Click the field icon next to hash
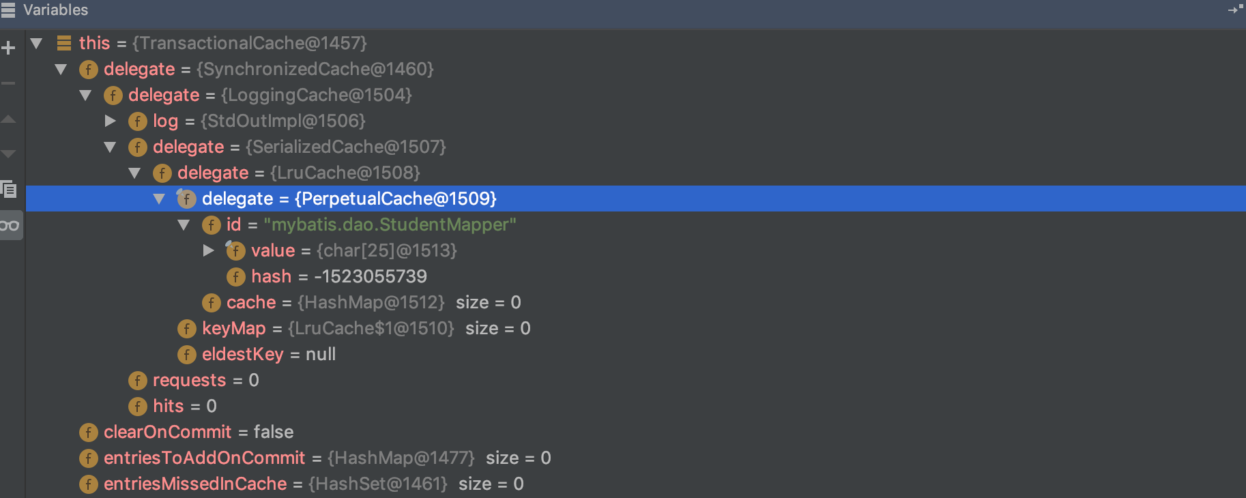The width and height of the screenshot is (1246, 498). pyautogui.click(x=235, y=276)
